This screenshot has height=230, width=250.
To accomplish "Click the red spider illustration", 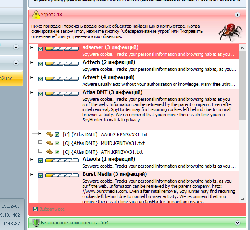I will pyautogui.click(x=230, y=32).
